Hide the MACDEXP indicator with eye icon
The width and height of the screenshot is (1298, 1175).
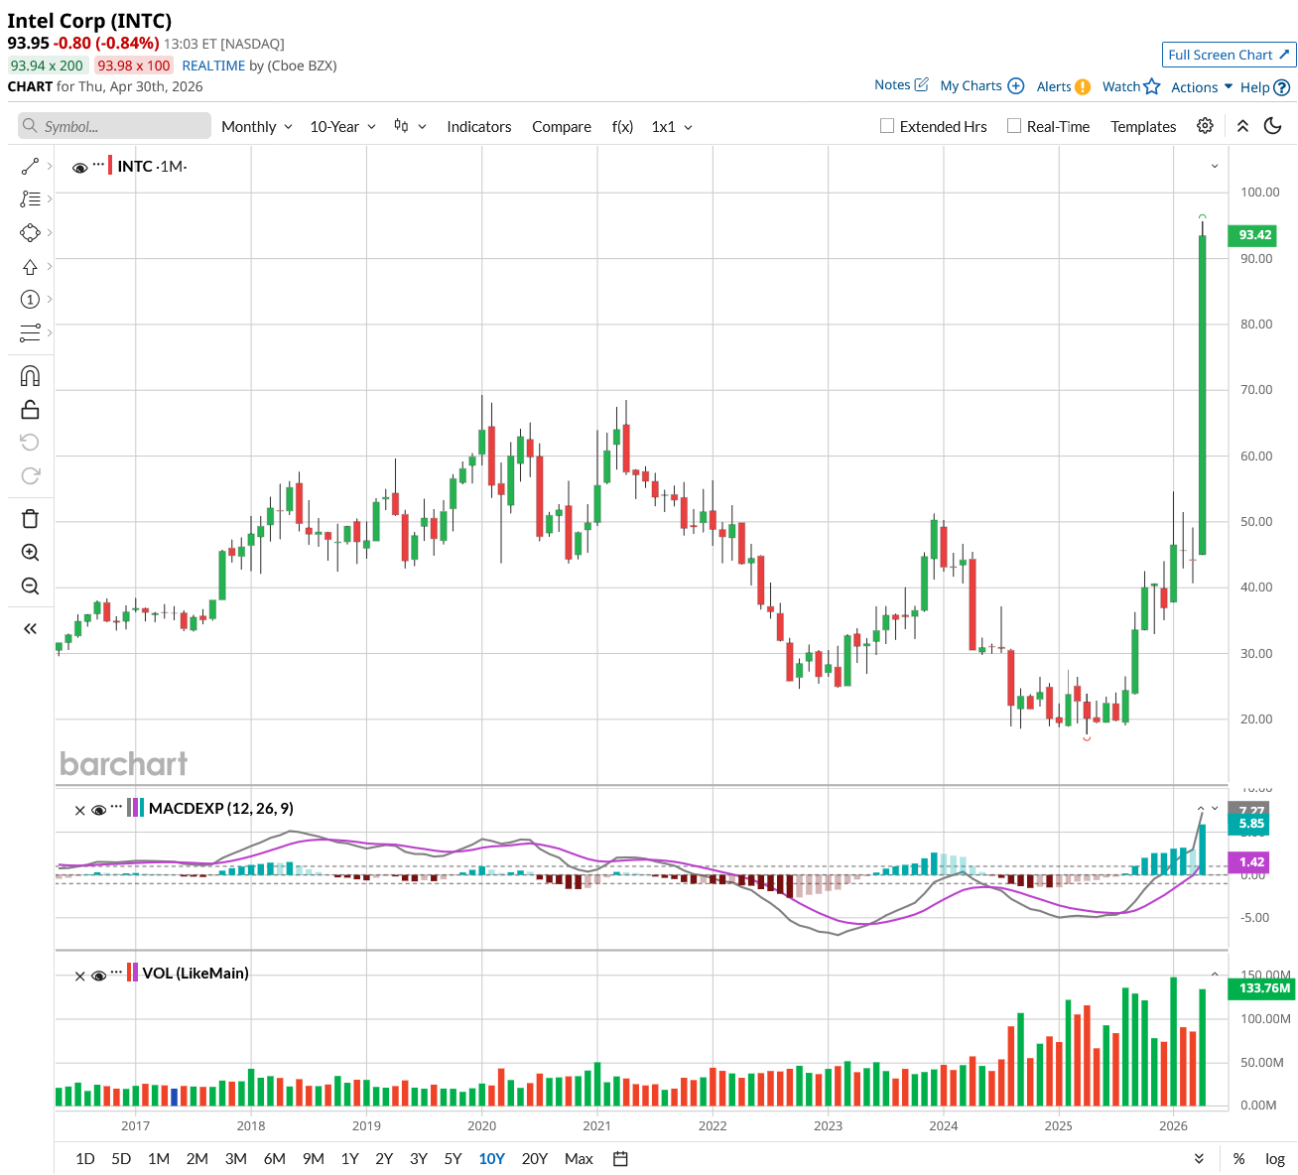tap(98, 810)
